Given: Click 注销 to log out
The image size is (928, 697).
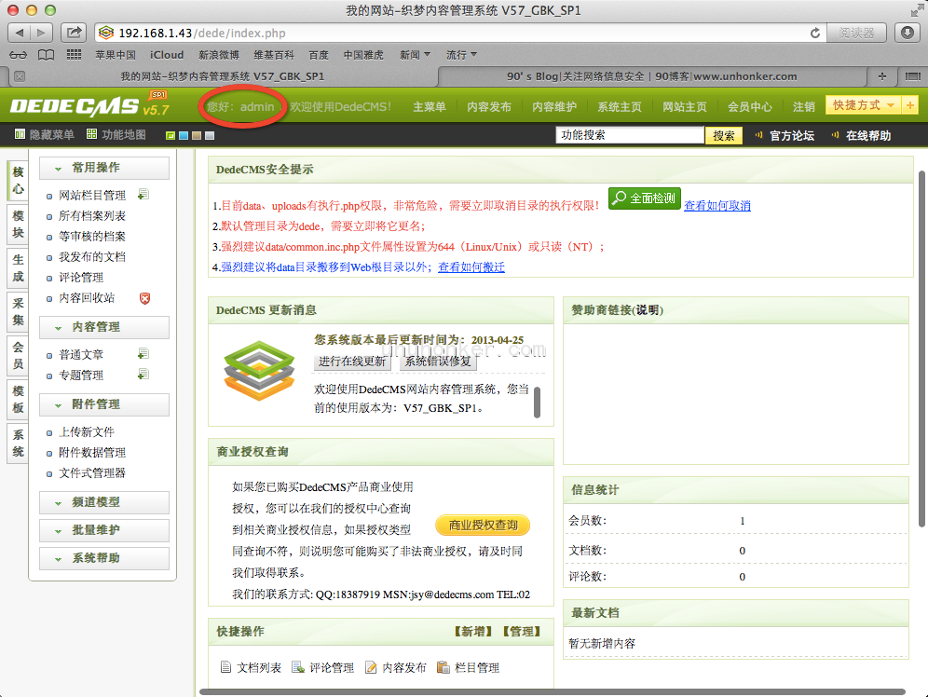Looking at the screenshot, I should [x=803, y=107].
